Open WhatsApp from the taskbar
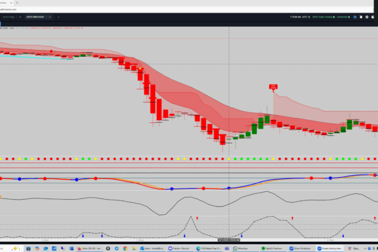The image size is (378, 252). [x=241, y=248]
